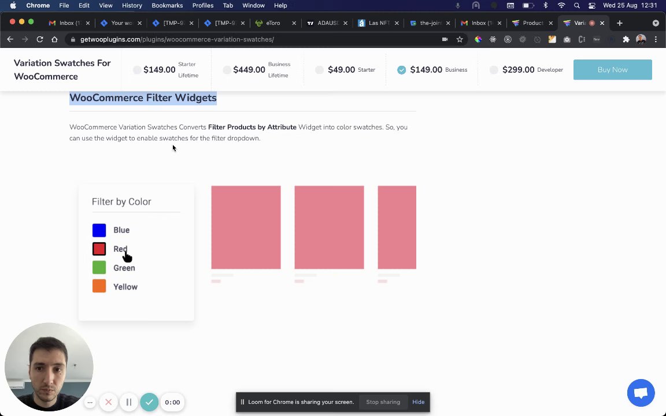This screenshot has width=666, height=416.
Task: Filter by the Red color swatch
Action: (99, 249)
